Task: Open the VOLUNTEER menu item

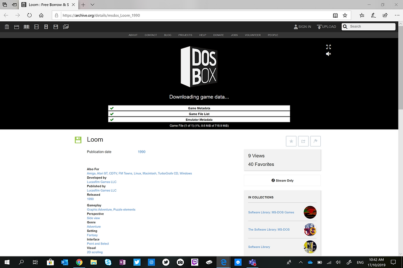Action: click(252, 35)
